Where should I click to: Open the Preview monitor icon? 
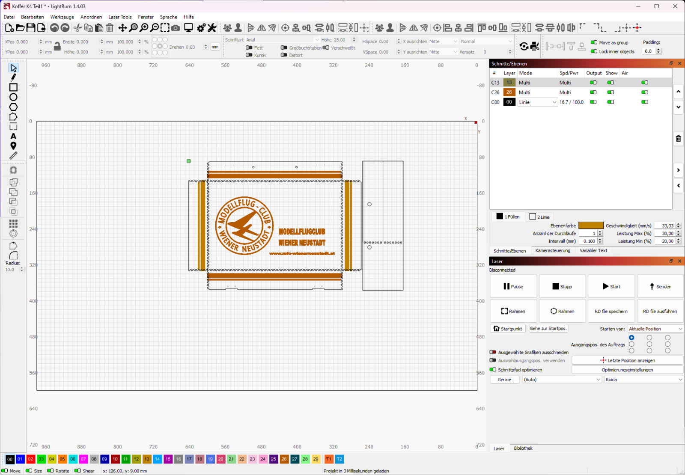coord(188,28)
